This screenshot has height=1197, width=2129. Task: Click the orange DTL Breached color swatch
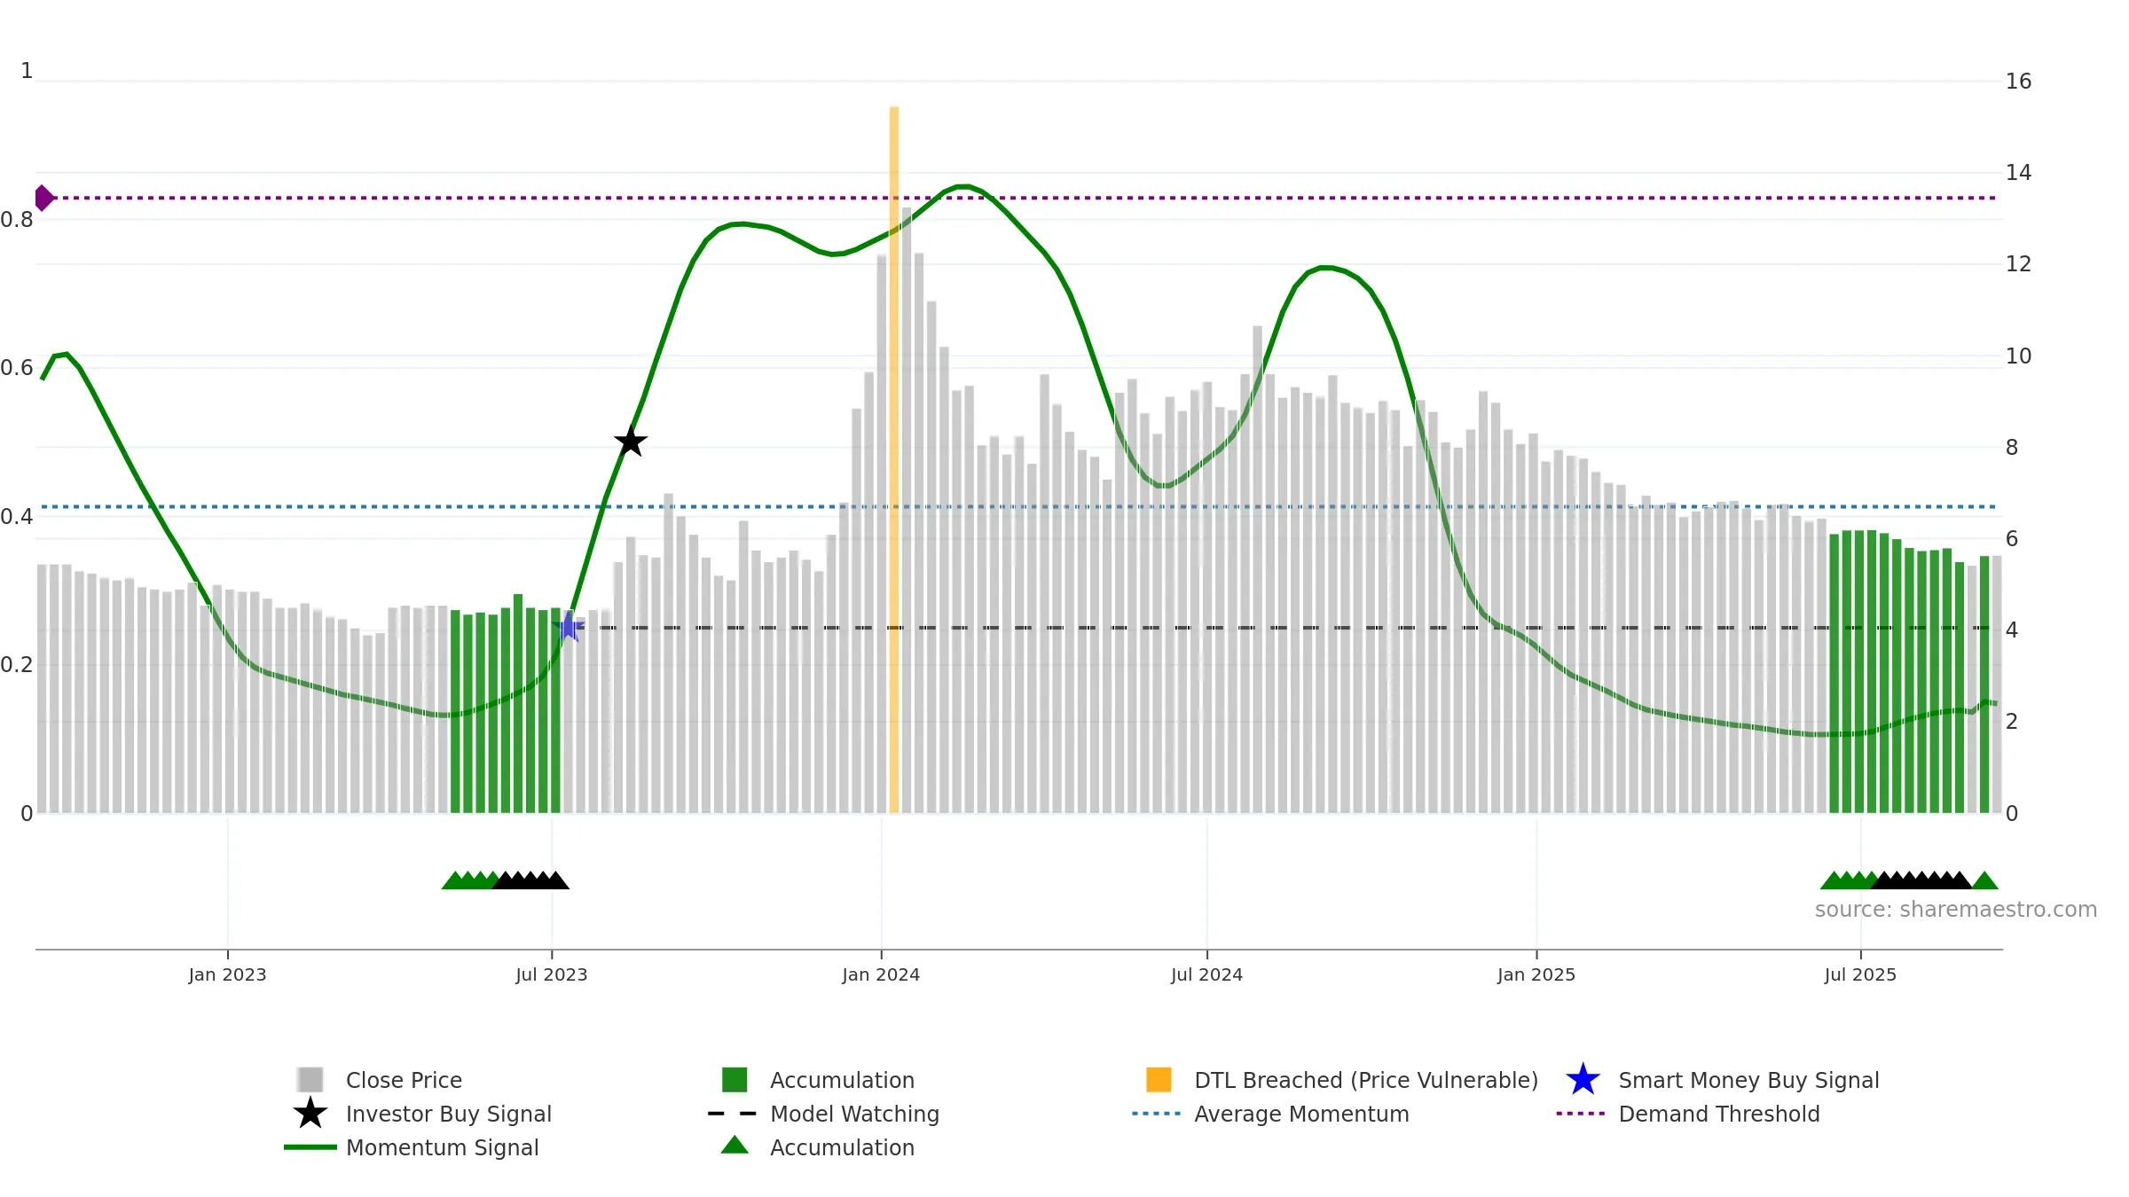coord(1159,1079)
